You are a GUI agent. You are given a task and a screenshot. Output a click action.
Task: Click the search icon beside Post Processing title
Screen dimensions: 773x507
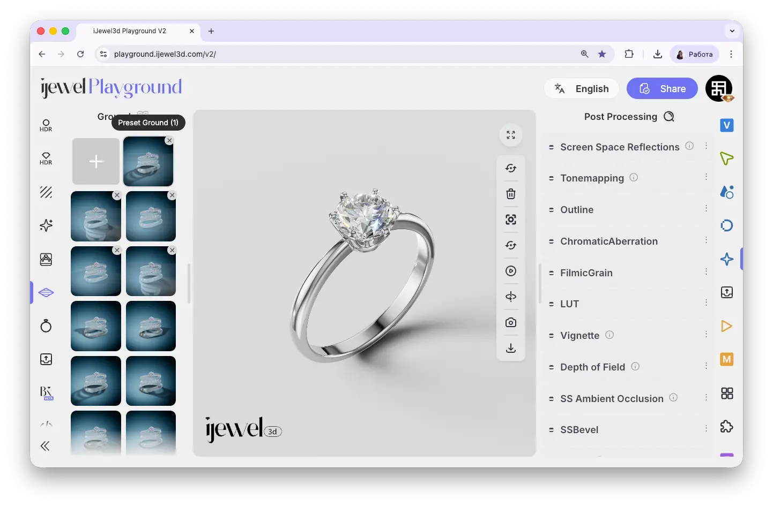[669, 117]
